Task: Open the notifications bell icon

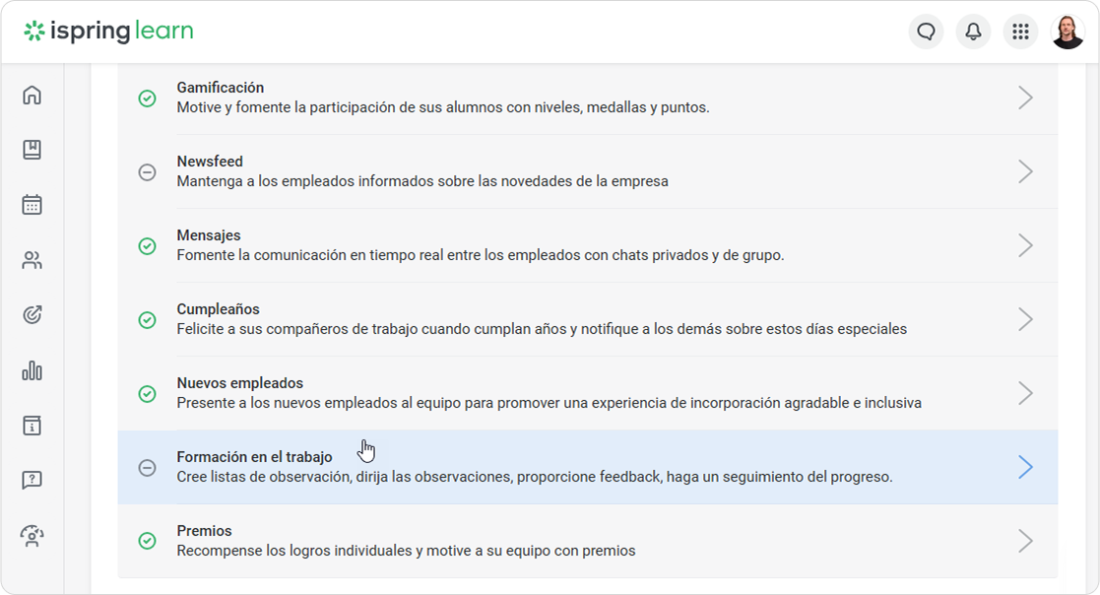Action: 973,32
